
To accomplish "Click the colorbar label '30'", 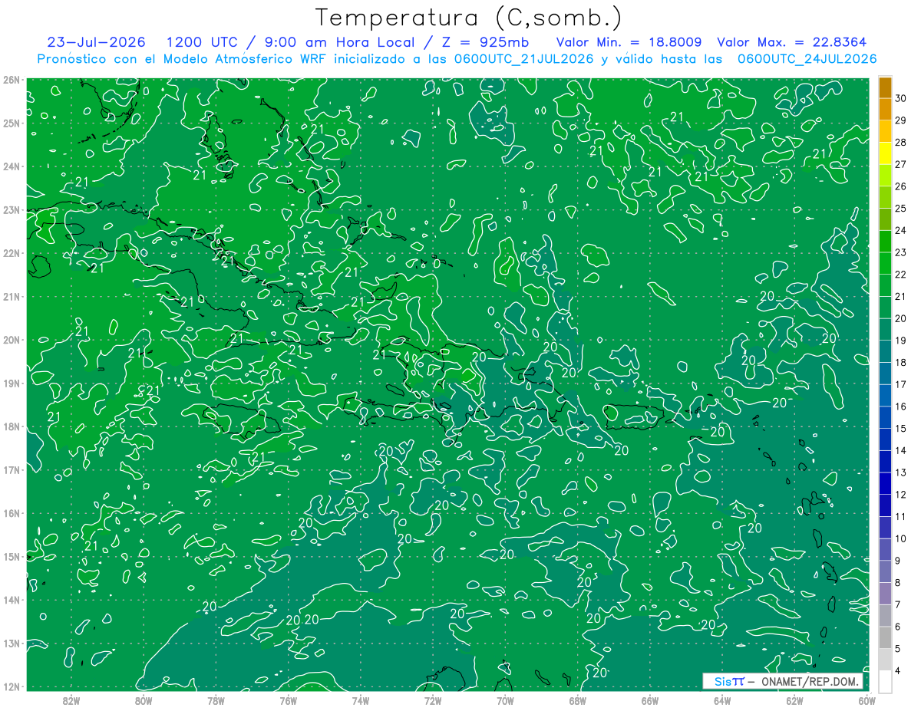I will click(x=901, y=98).
